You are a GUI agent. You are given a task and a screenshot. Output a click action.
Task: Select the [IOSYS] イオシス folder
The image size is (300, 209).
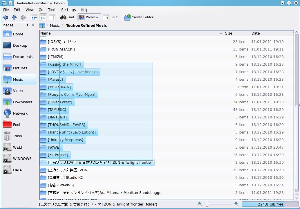tap(58, 42)
